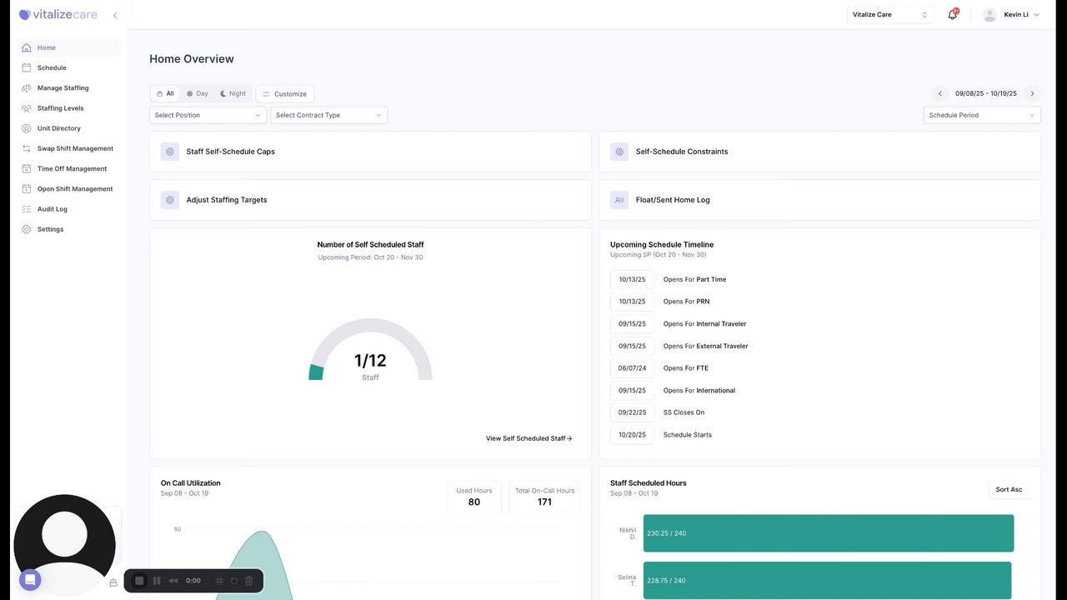Click the Adjust Staffing Targets gear icon

point(170,200)
